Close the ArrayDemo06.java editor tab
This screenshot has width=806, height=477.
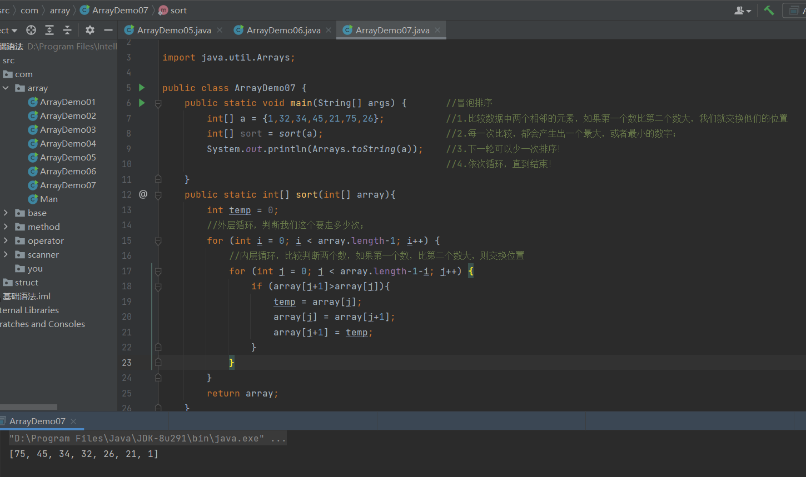(329, 30)
